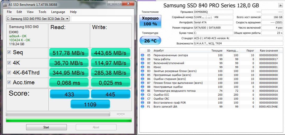Click the status circle for ID B6 row
This screenshot has width=285, height=135.
[x=142, y=79]
